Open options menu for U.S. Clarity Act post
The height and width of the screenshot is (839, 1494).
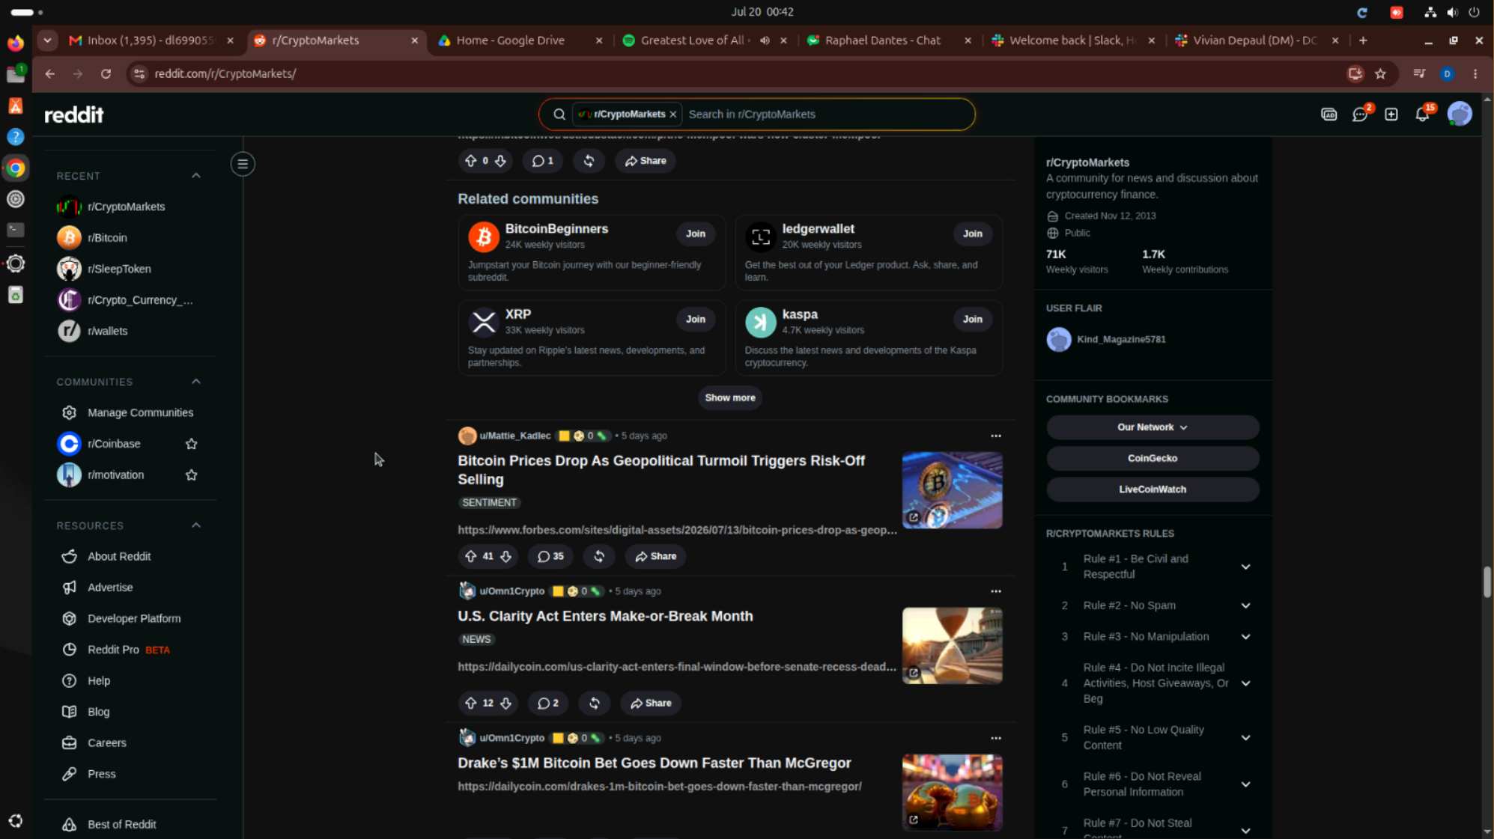pos(995,591)
